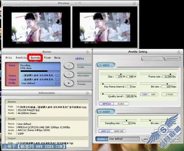The width and height of the screenshot is (184, 151).
Task: Click the Output path ending in .3gp
Action: (x=45, y=143)
